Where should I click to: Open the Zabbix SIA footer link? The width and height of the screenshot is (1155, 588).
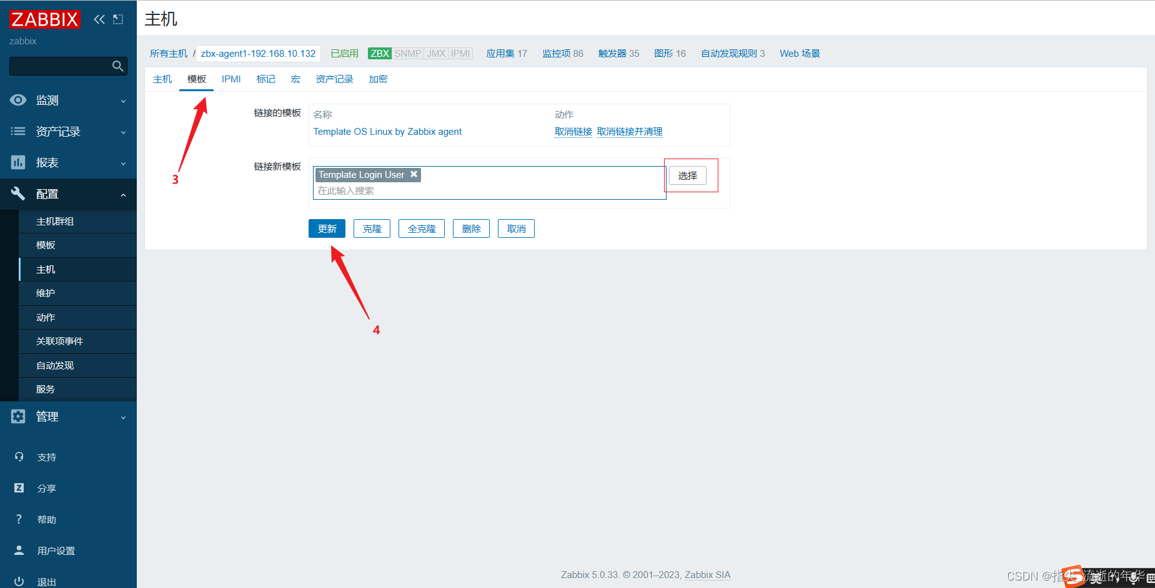click(707, 575)
